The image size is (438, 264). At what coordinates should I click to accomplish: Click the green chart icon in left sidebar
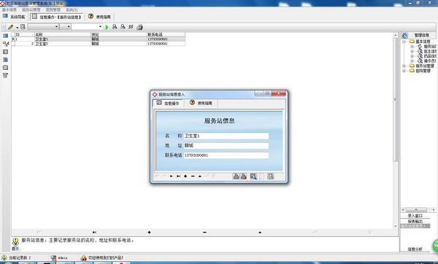click(5, 68)
